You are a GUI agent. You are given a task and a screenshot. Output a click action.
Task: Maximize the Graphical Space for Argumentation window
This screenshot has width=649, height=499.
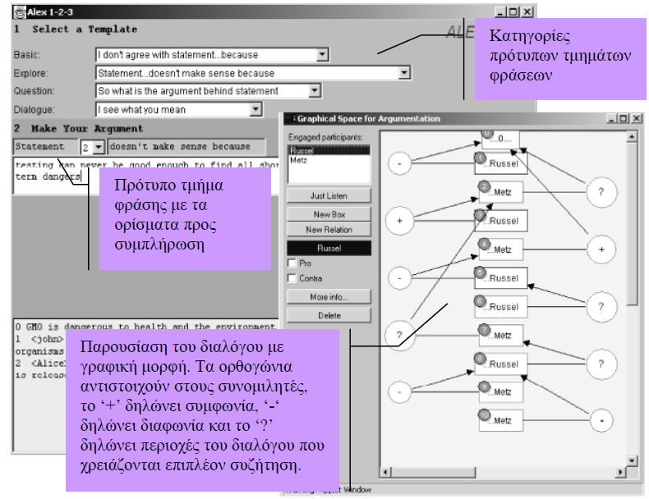624,119
